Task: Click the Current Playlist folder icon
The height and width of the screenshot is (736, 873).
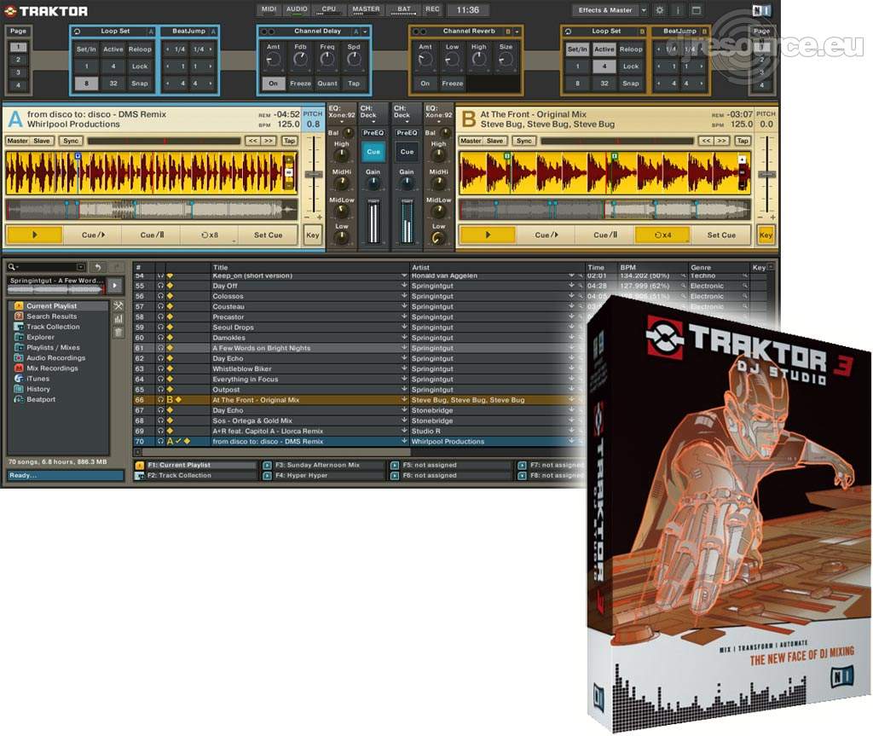Action: tap(19, 306)
